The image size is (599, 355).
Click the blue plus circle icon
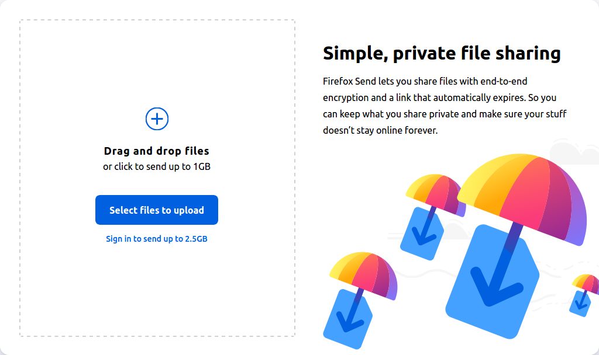click(156, 119)
